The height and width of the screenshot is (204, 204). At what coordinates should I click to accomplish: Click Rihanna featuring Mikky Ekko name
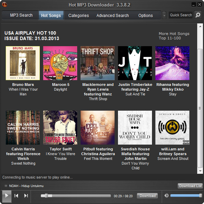[x=173, y=87]
